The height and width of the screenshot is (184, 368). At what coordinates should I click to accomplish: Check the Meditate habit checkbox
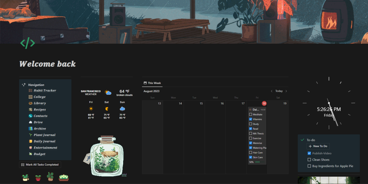click(250, 114)
